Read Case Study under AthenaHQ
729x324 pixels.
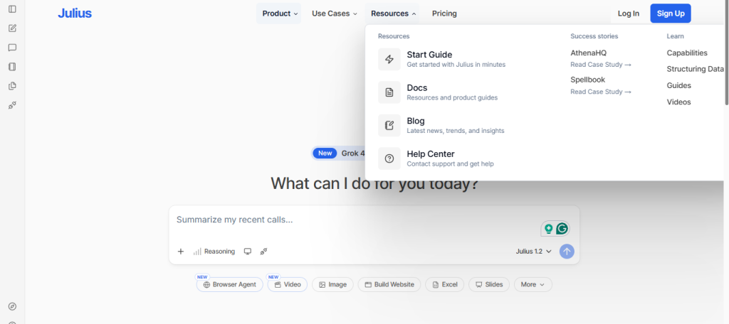[x=601, y=65]
